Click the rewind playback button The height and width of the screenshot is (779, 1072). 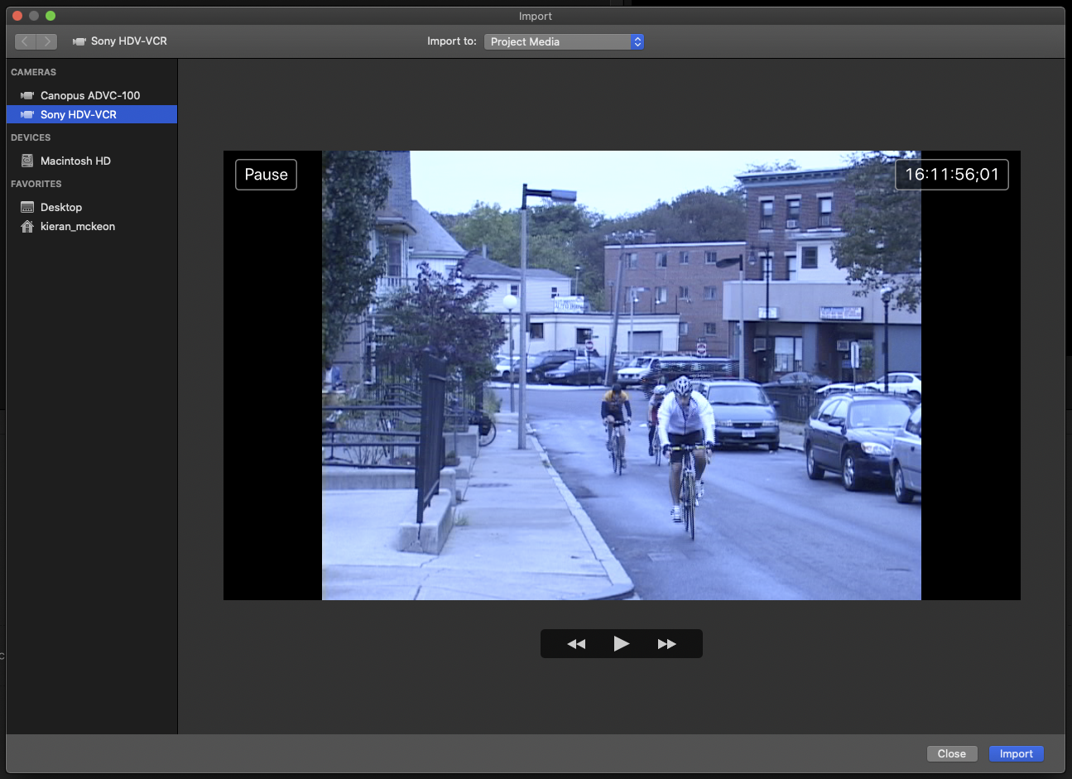[576, 643]
